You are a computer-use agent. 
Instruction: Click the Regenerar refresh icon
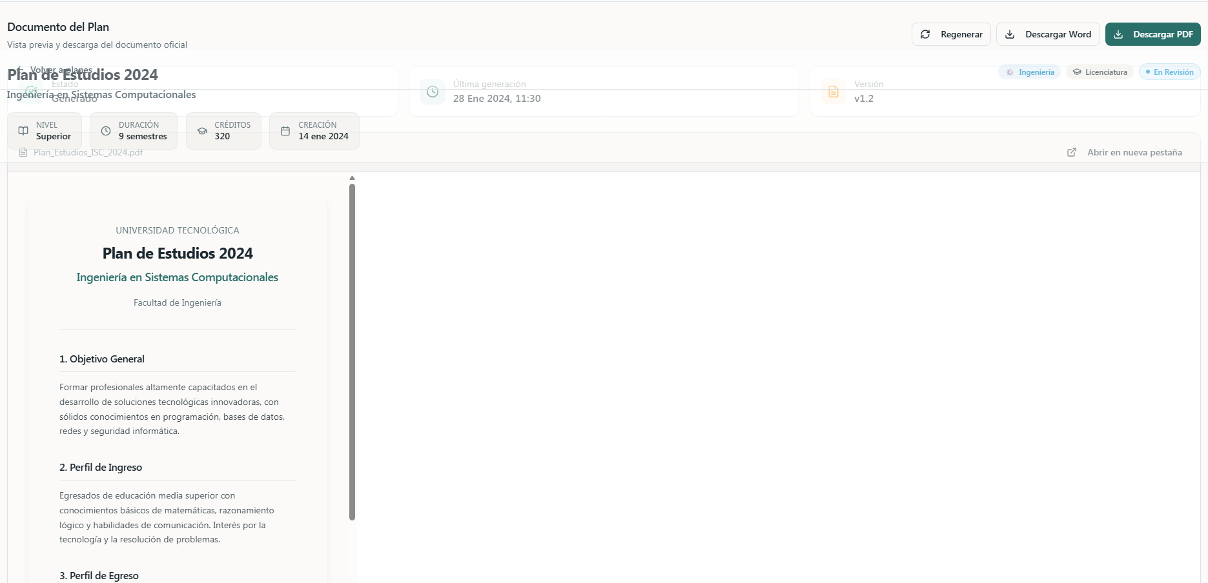click(x=925, y=34)
